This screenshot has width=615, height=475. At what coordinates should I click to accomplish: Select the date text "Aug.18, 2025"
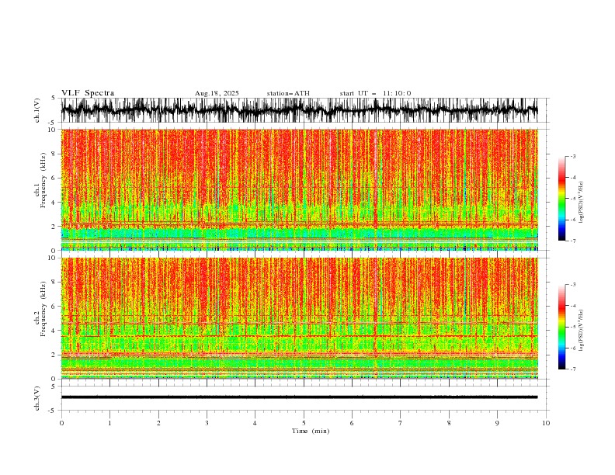pos(217,93)
